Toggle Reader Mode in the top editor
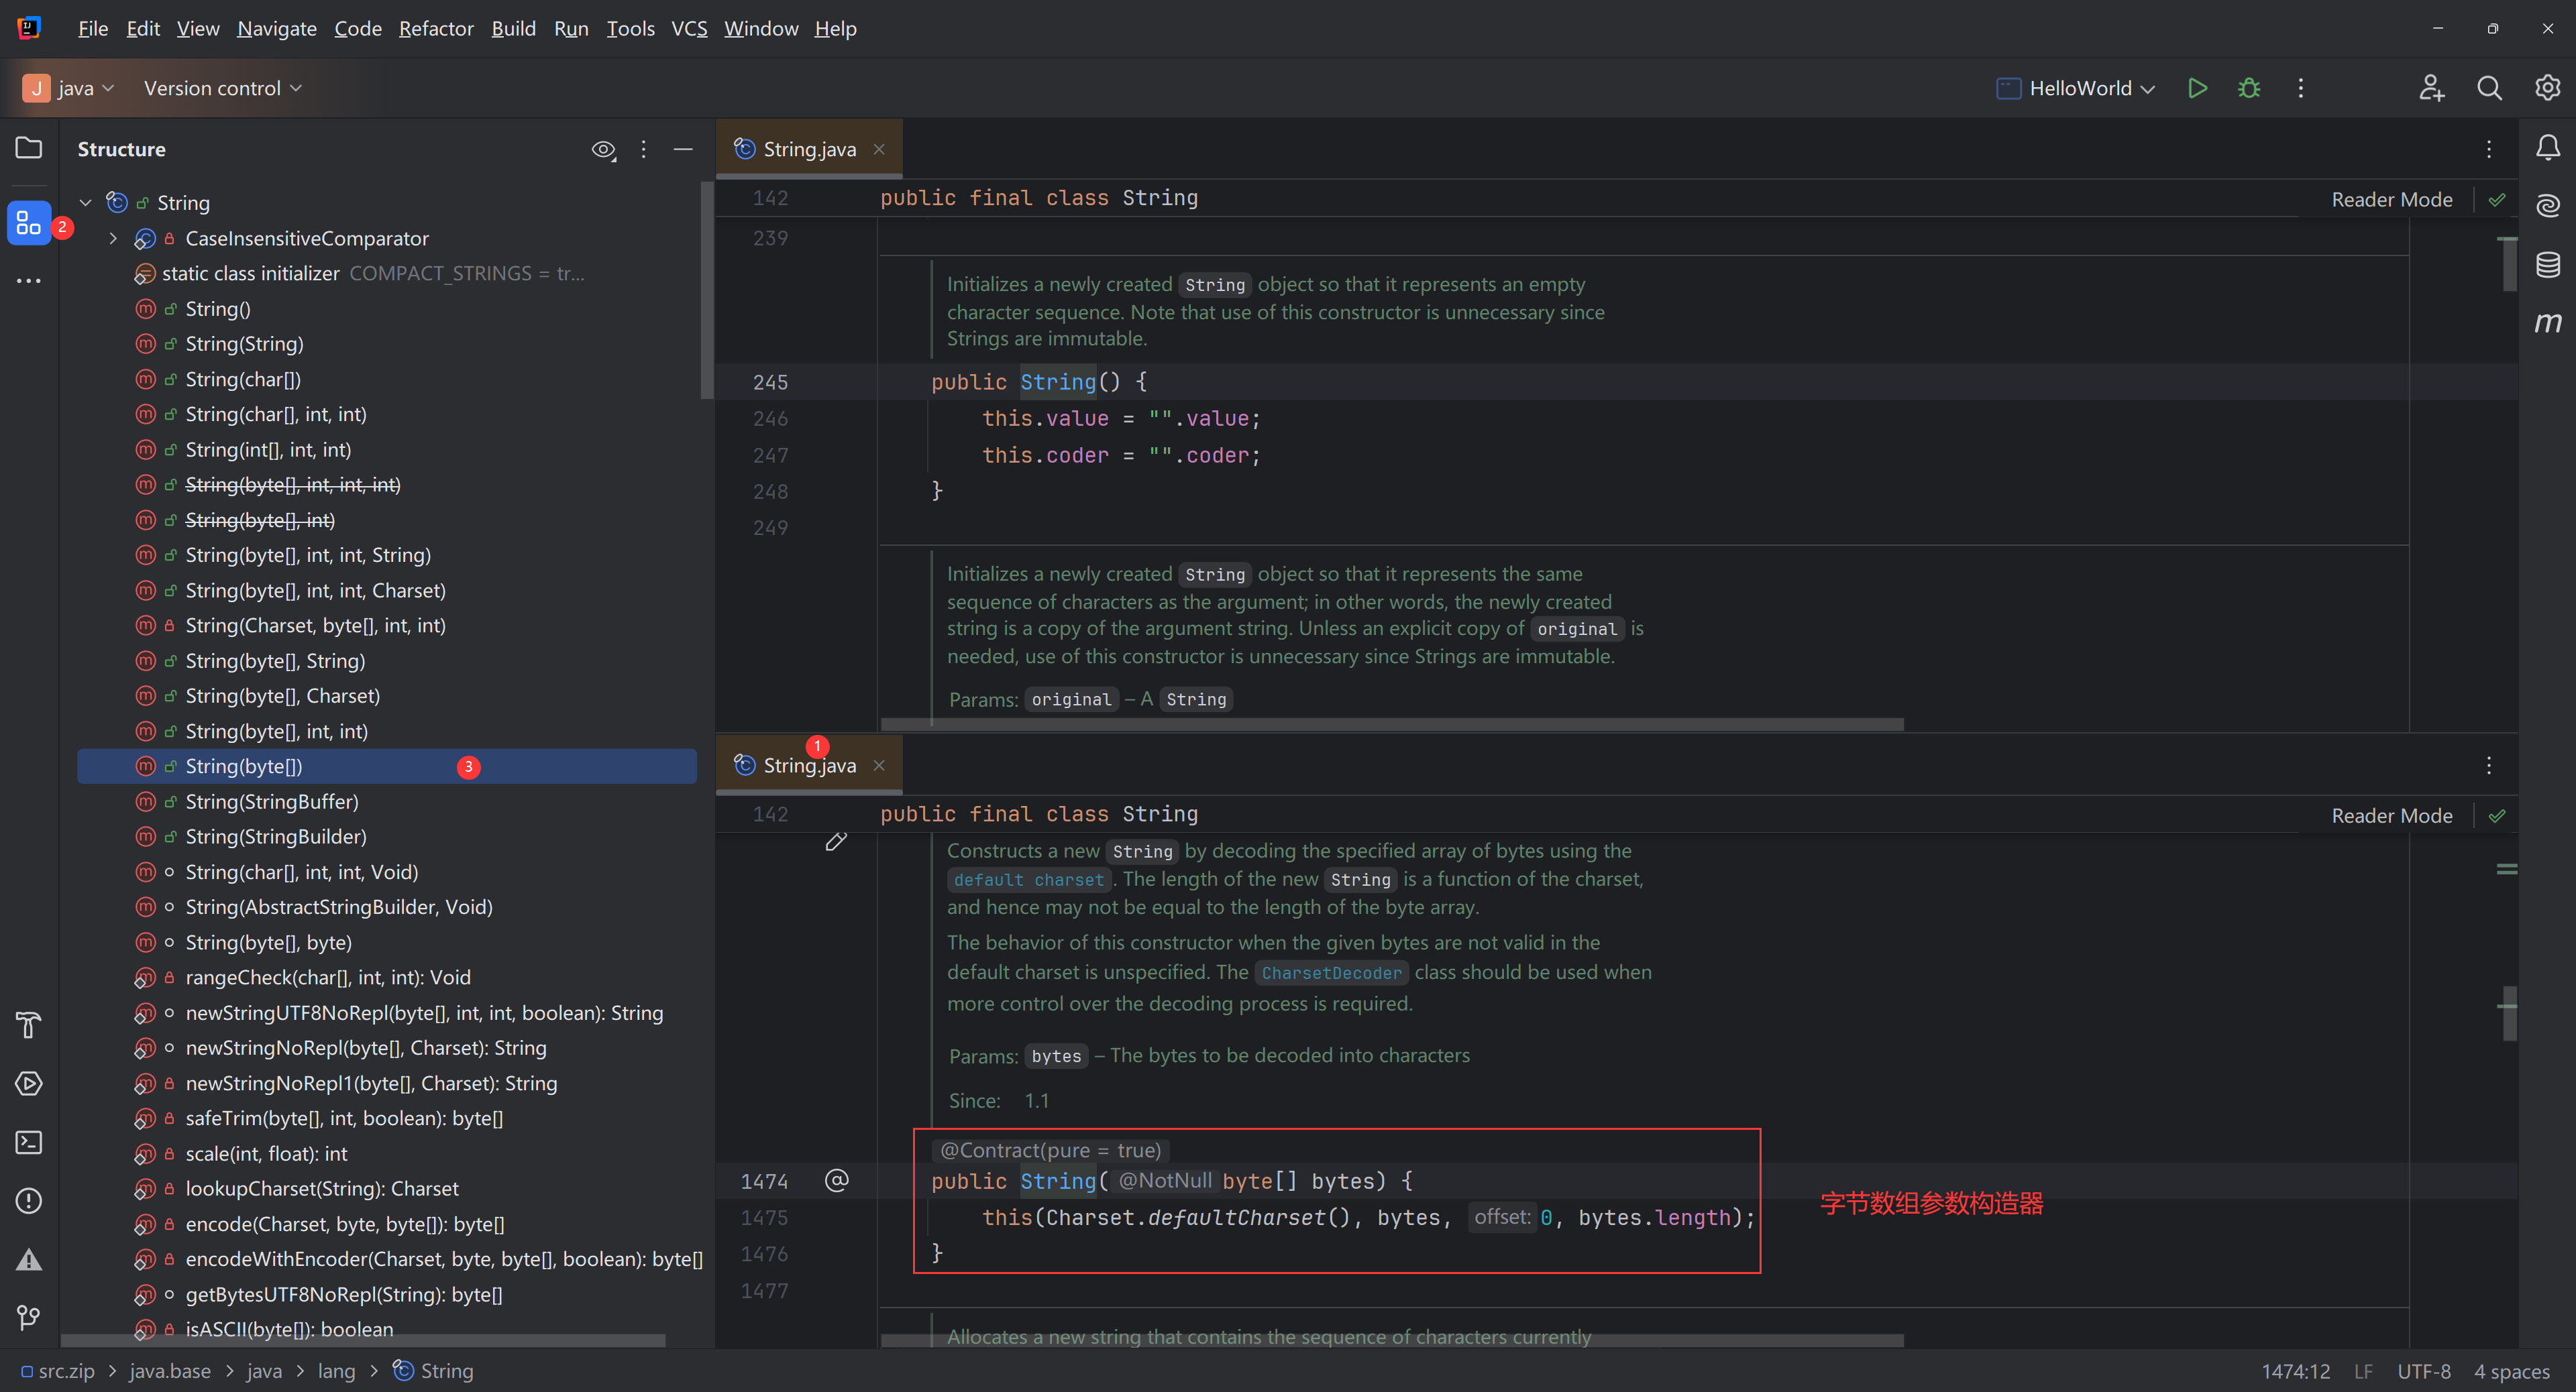 (x=2391, y=199)
